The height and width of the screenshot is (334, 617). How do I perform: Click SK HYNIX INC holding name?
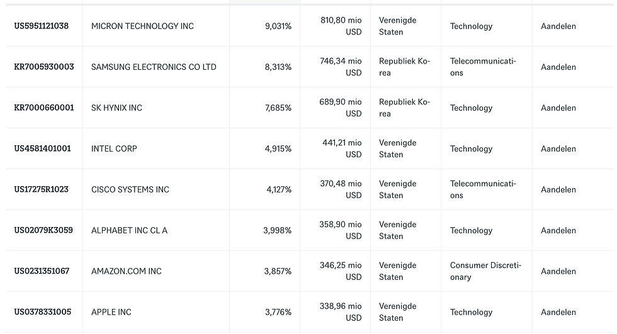click(116, 108)
